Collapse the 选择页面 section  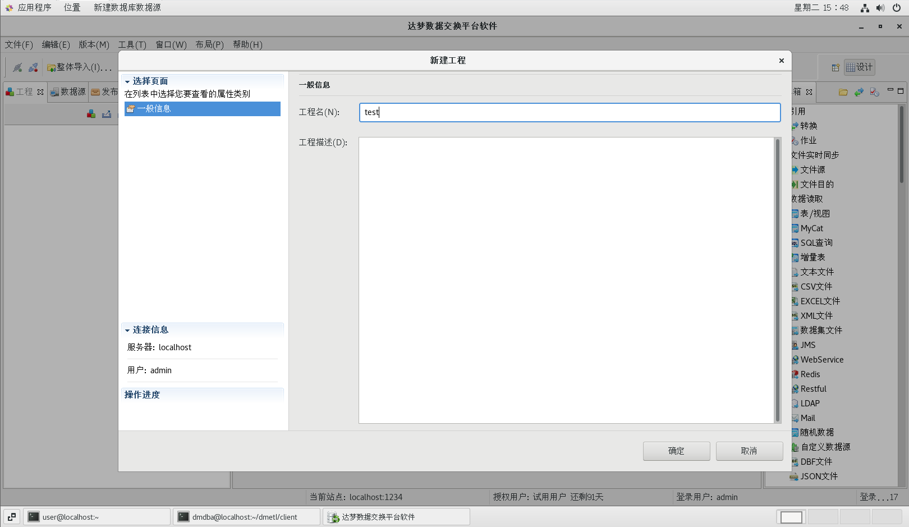tap(127, 81)
